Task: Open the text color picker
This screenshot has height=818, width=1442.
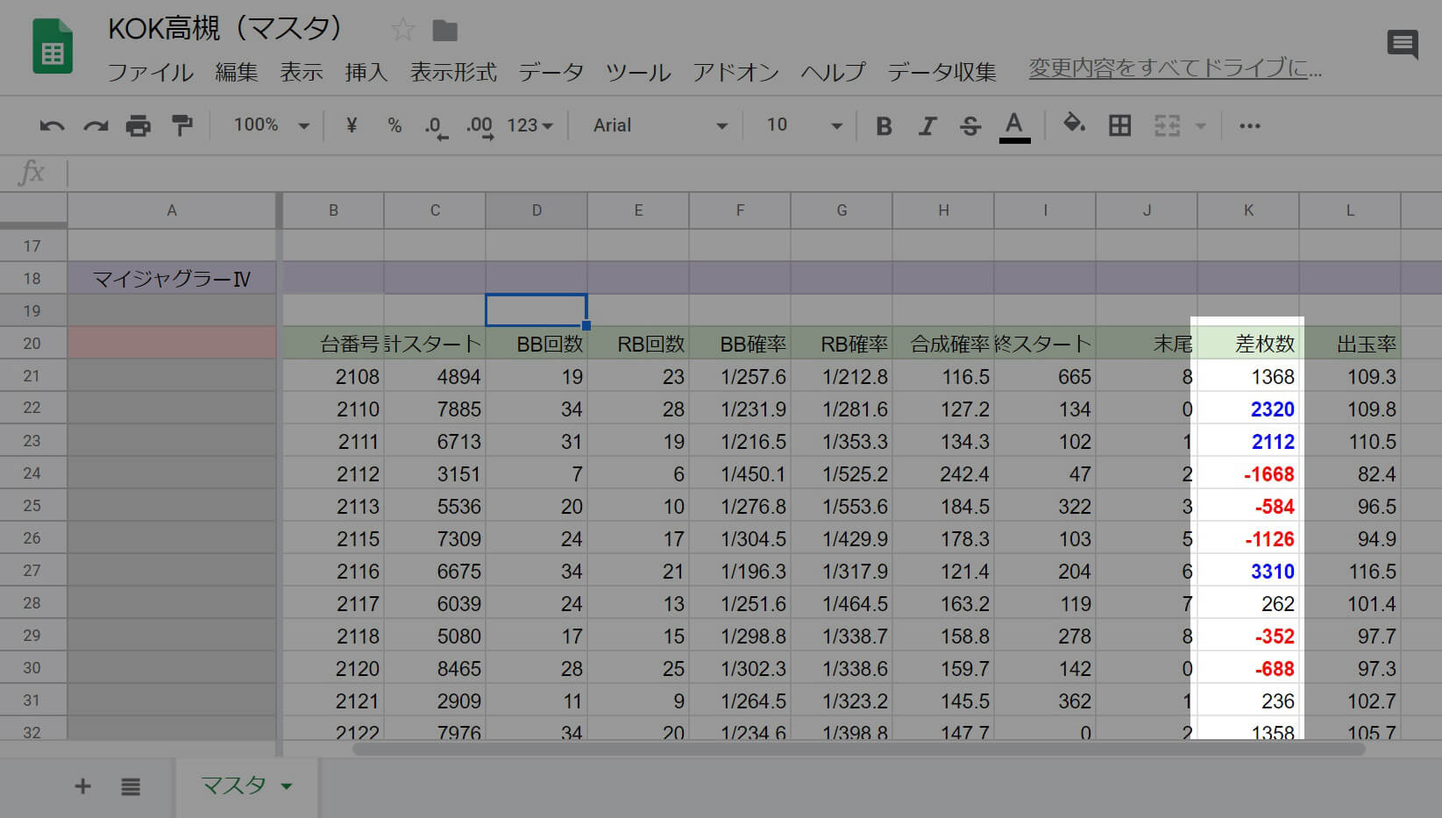Action: (1014, 127)
